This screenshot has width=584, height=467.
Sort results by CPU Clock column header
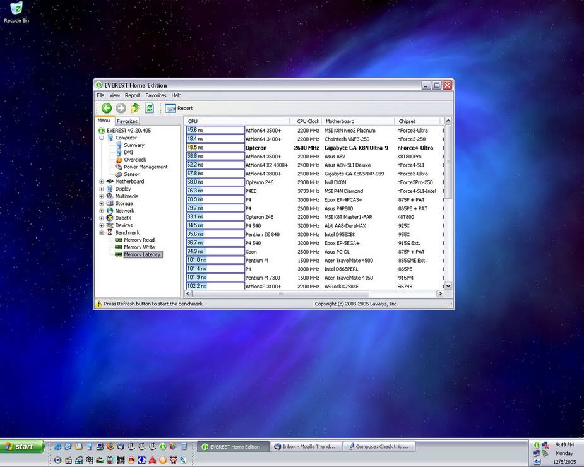point(308,121)
